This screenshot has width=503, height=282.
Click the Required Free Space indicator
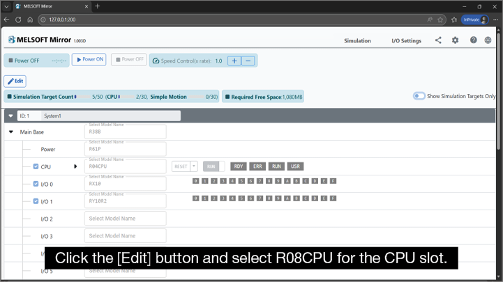pos(263,97)
